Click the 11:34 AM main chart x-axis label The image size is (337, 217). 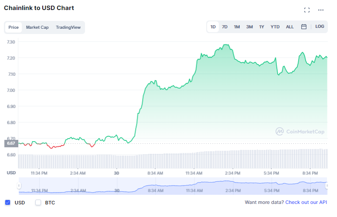tap(194, 173)
